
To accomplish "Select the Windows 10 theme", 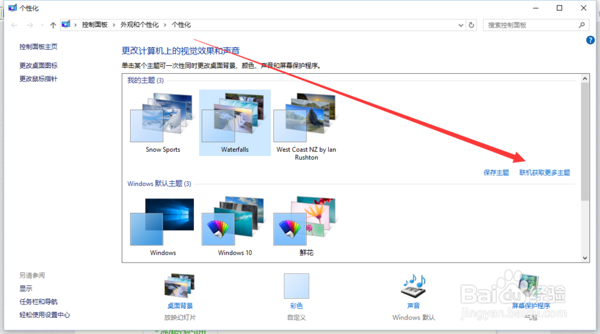I will tap(235, 227).
